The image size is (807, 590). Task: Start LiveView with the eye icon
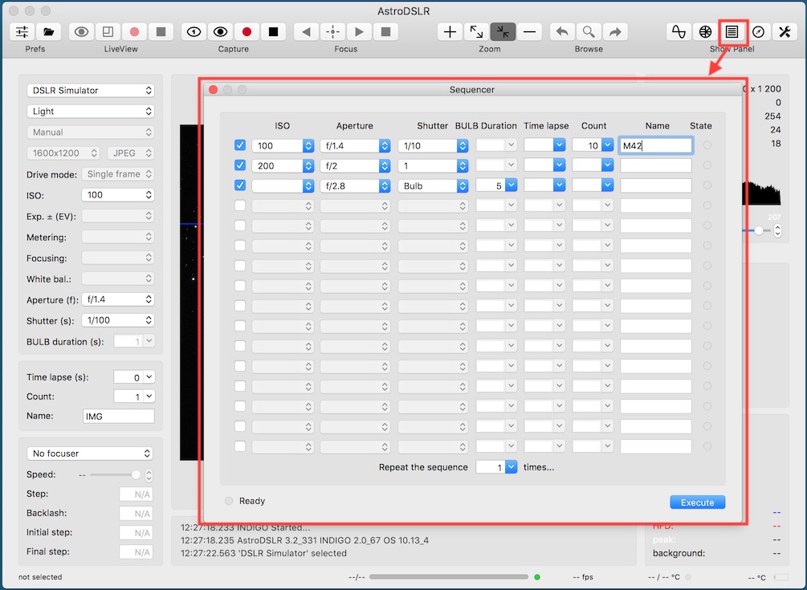click(81, 32)
